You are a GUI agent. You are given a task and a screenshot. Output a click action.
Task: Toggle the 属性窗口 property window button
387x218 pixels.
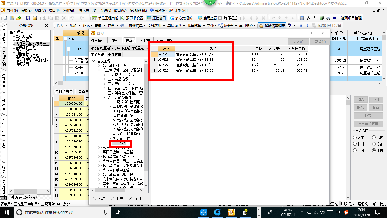click(x=156, y=18)
